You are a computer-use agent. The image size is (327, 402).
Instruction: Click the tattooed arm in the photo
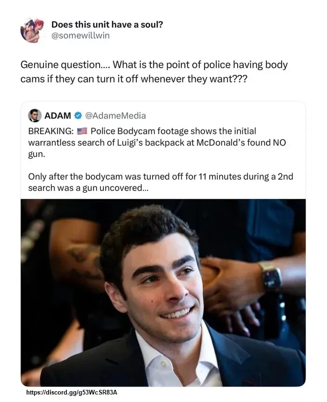(77, 253)
